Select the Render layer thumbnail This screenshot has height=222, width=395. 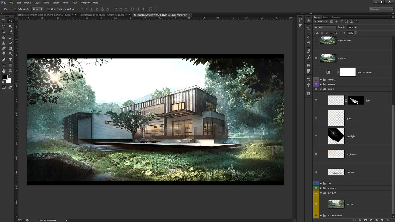[x=336, y=204]
